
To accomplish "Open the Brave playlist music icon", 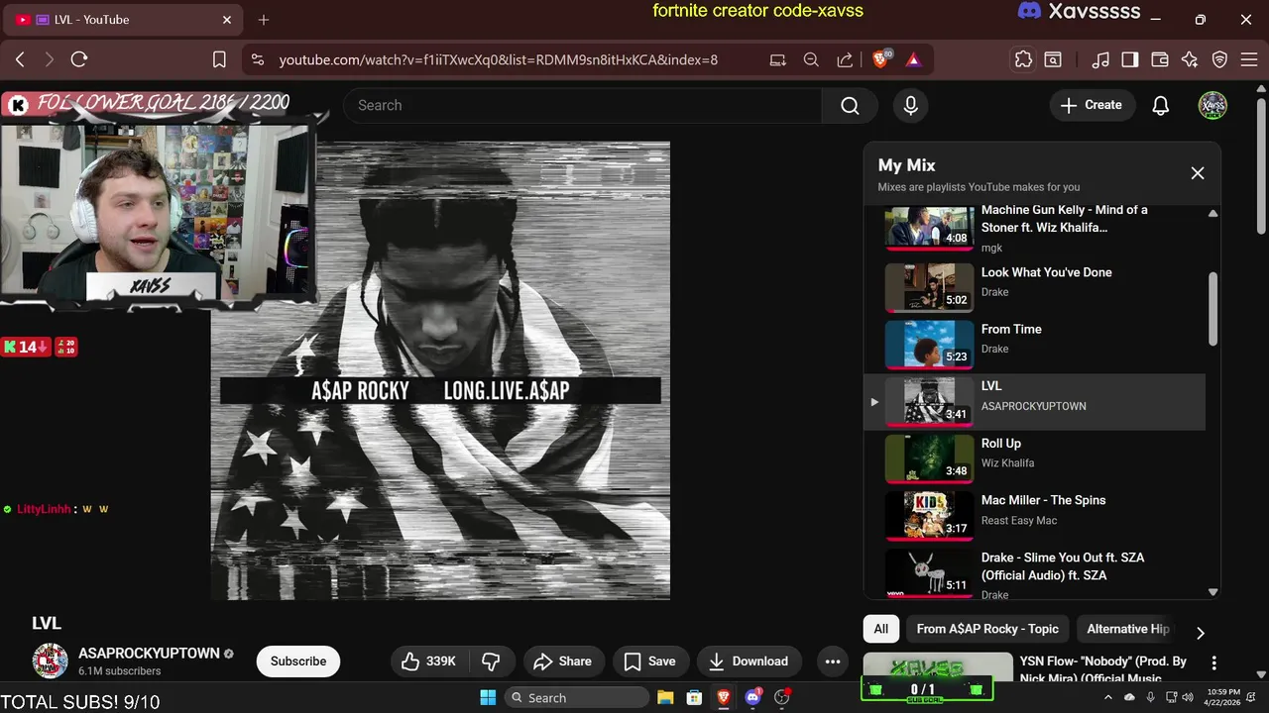I will click(x=1100, y=59).
